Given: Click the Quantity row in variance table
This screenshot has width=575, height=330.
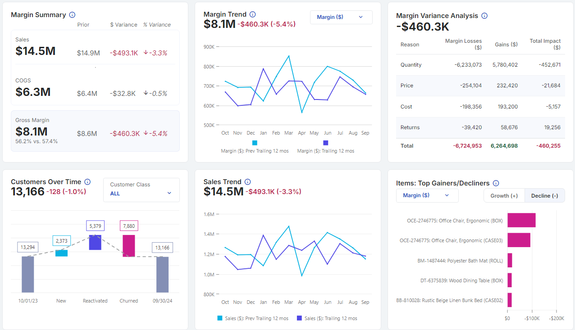Looking at the screenshot, I should [x=480, y=65].
